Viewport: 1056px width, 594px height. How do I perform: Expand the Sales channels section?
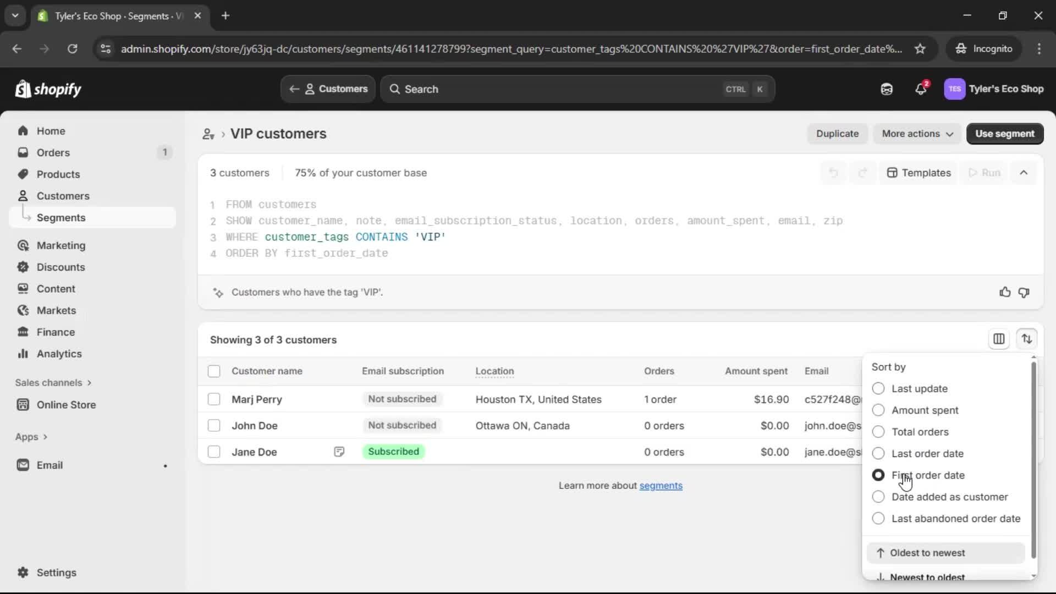point(53,383)
